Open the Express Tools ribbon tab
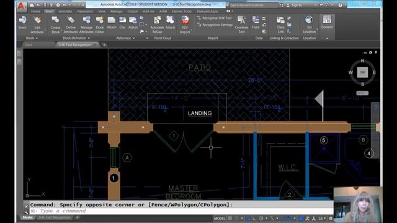 coord(182,11)
